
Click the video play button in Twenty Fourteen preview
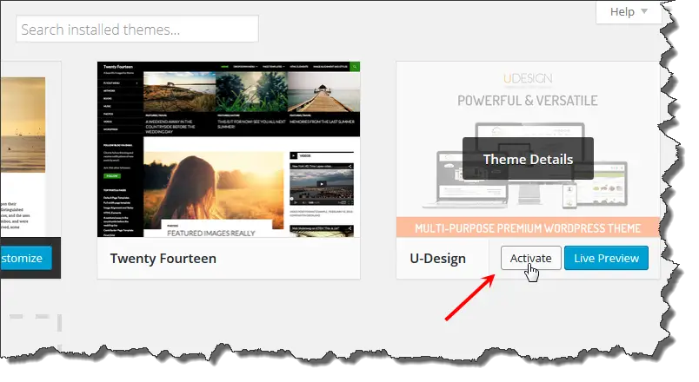click(321, 183)
